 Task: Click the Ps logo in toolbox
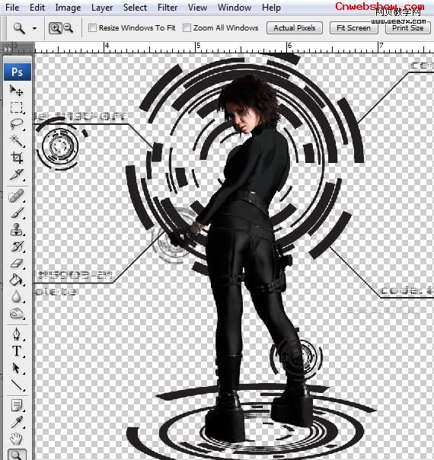click(18, 72)
